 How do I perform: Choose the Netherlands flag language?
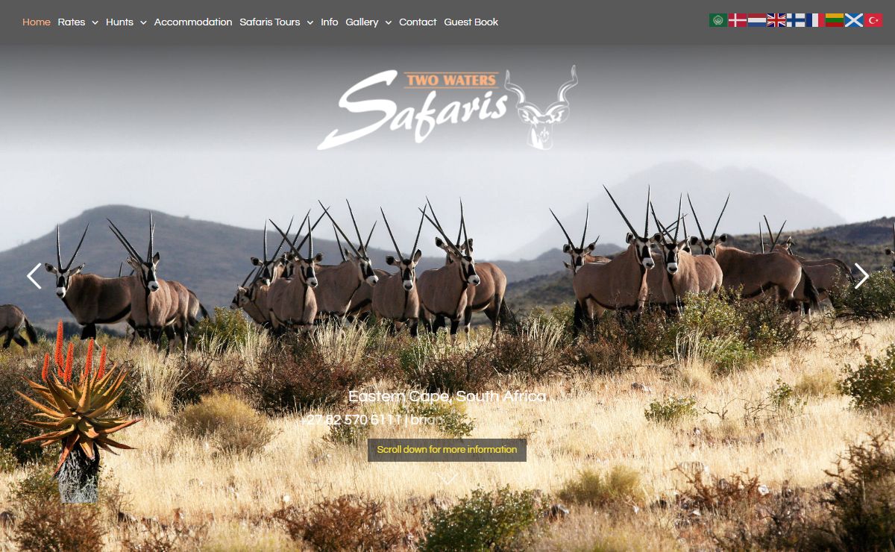point(757,20)
